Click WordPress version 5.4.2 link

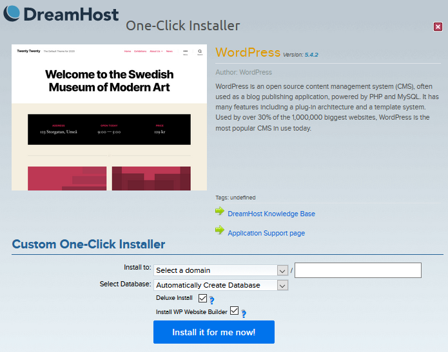(x=311, y=55)
